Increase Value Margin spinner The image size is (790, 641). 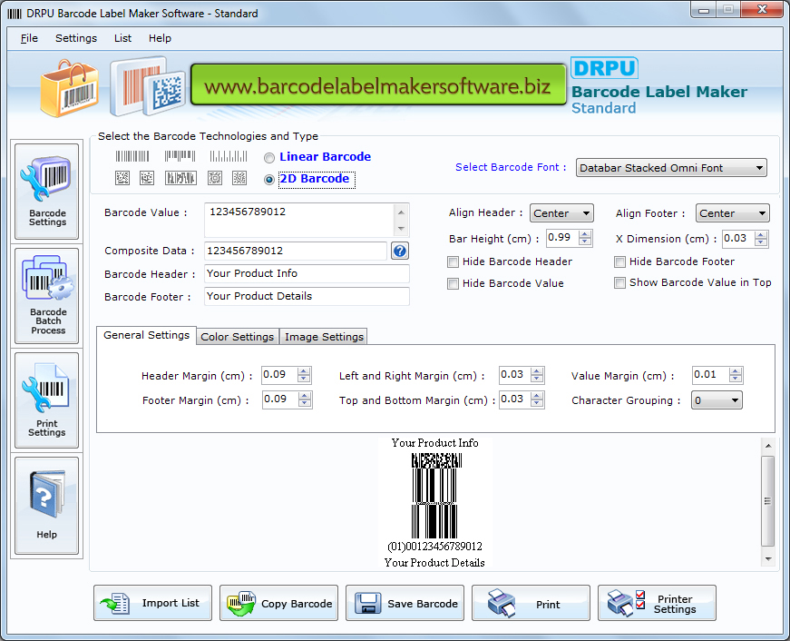click(736, 371)
